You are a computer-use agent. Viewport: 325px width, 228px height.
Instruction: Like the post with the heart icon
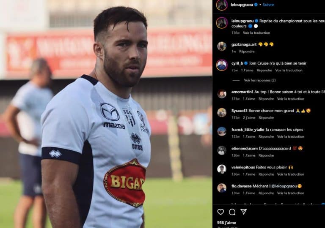[x=220, y=212]
